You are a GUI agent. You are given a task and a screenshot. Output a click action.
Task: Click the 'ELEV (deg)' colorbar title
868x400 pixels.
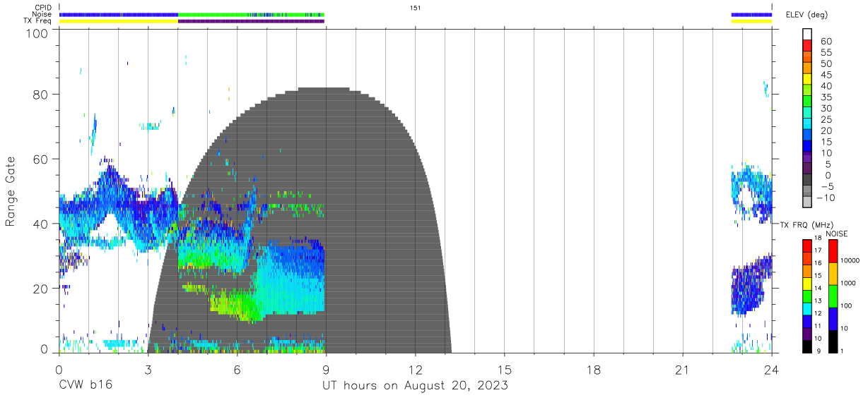807,15
